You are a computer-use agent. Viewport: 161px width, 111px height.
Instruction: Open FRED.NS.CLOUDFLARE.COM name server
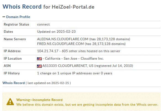click(60, 44)
